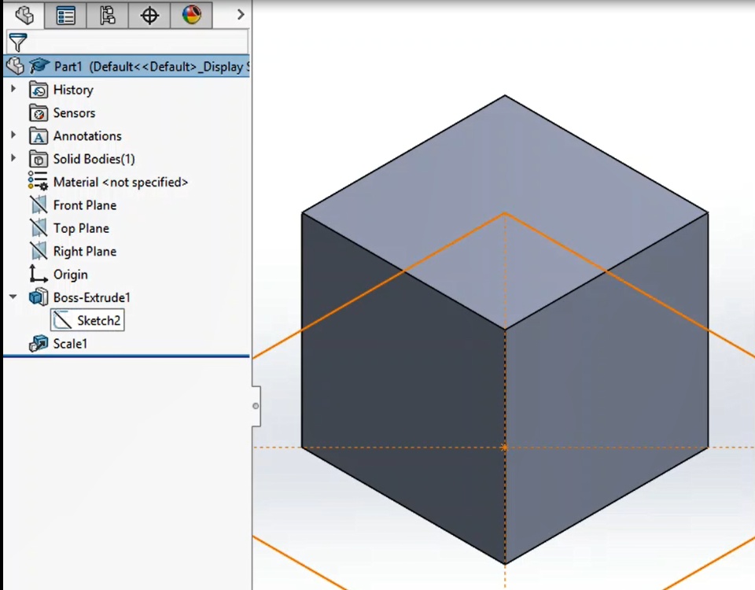Click the Boss-Extrude1 feature icon

39,297
